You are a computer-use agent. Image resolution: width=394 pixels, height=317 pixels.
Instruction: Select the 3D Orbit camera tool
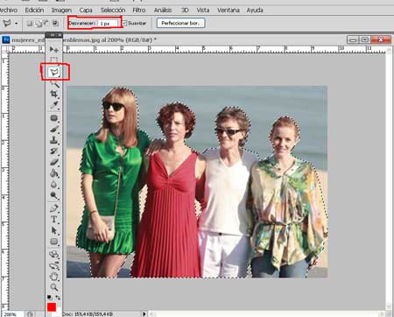pos(54,265)
